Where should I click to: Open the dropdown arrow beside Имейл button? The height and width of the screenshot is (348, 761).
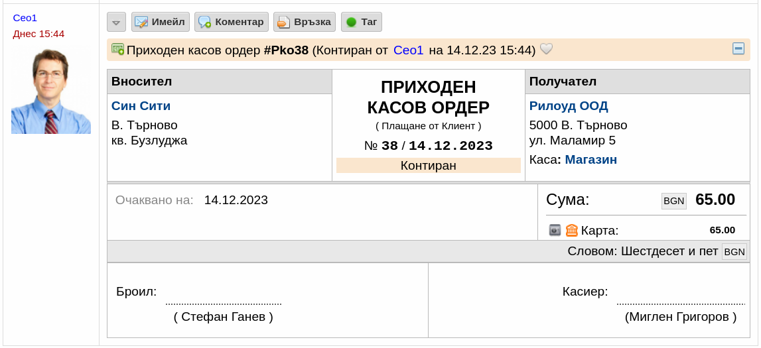coord(116,22)
